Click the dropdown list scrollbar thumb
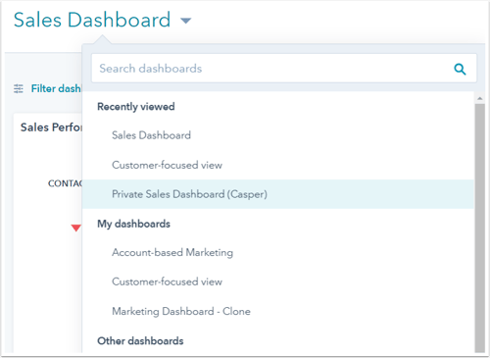Viewport: 490px width, 358px height. coord(480,228)
